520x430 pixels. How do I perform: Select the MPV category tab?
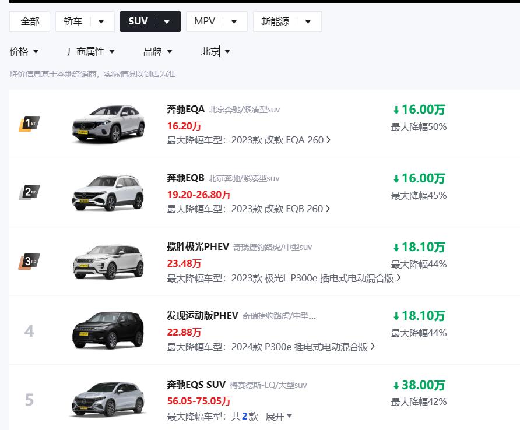(204, 22)
